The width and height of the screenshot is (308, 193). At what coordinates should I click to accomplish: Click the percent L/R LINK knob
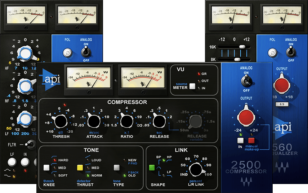click(196, 169)
